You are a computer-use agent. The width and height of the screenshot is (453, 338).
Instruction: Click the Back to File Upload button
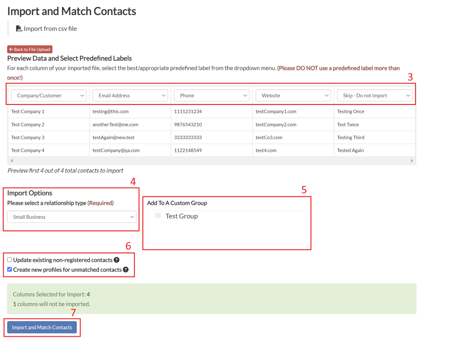(x=30, y=50)
